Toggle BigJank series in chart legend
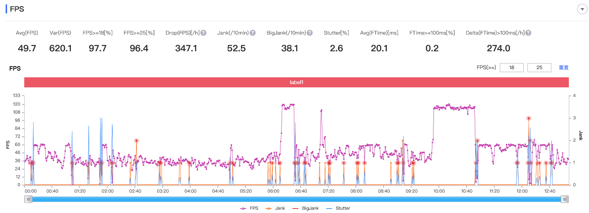 [x=306, y=208]
